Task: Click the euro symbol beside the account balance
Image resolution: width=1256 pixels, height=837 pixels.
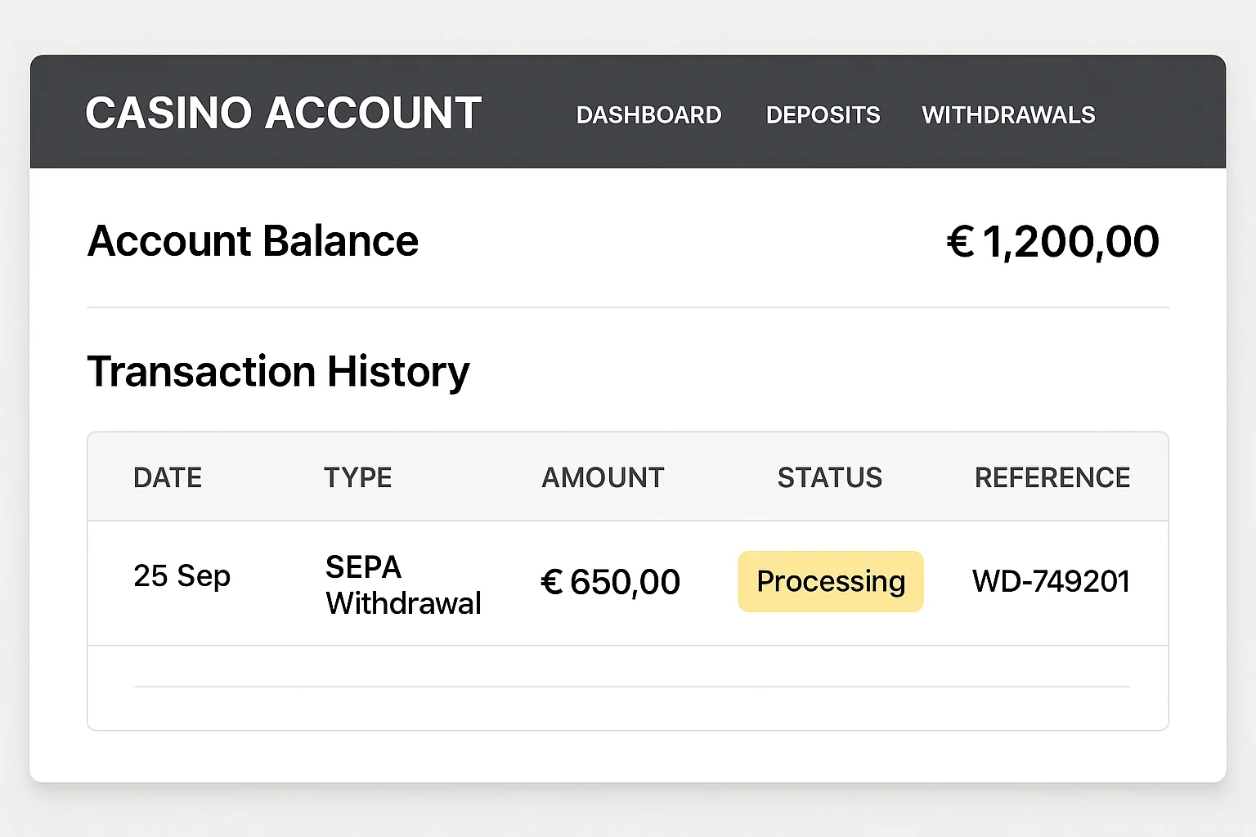Action: (x=960, y=242)
